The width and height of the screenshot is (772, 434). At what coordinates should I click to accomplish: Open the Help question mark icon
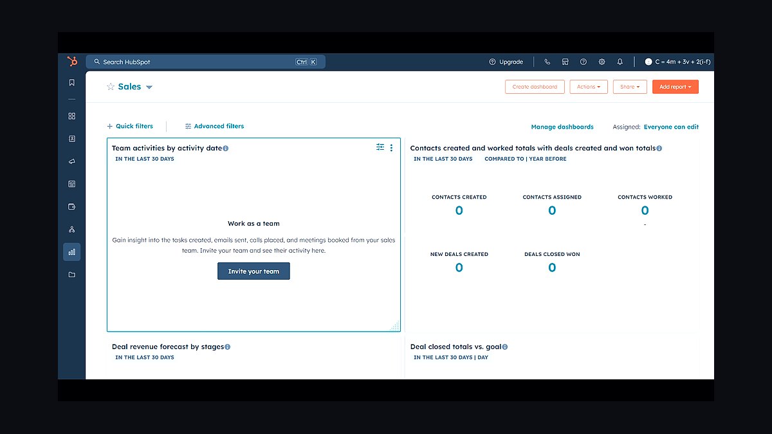584,62
